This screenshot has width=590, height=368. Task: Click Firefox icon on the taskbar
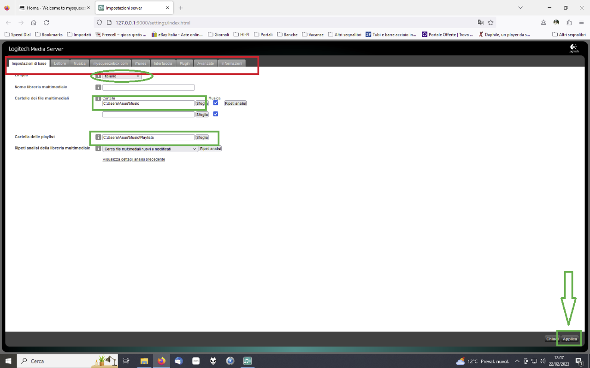[161, 361]
